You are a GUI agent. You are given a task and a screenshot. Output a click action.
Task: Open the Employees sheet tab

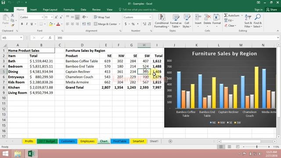point(87,141)
